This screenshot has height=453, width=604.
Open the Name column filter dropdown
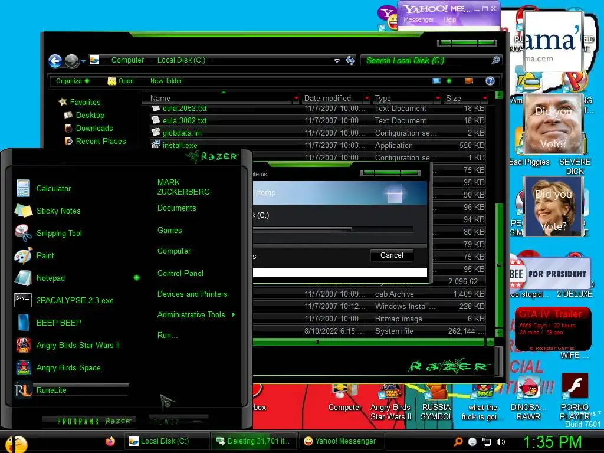(x=296, y=99)
